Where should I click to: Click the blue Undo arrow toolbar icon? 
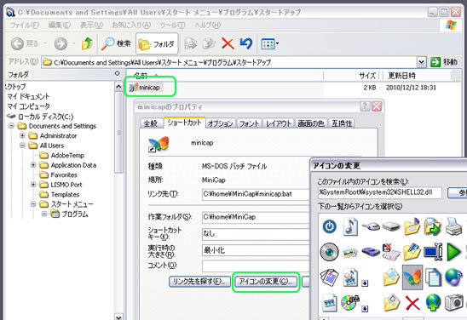point(246,44)
